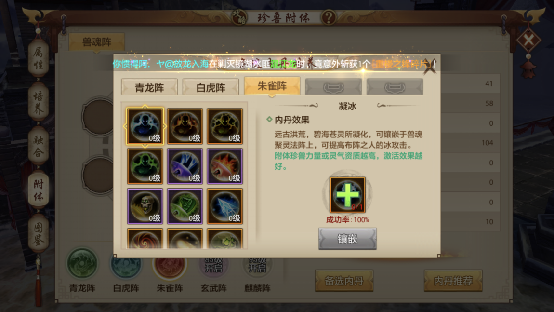
Task: Open the 备选内丹 button
Action: click(x=344, y=281)
